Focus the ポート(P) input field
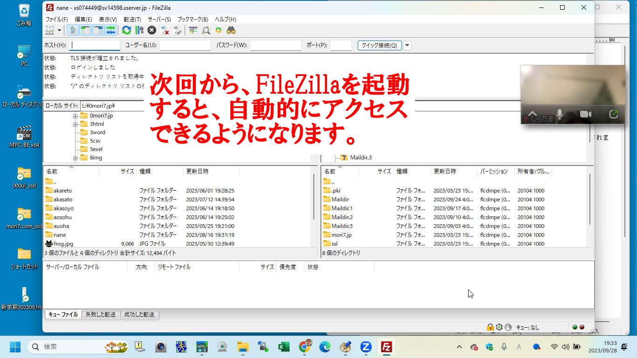Image resolution: width=637 pixels, height=358 pixels. click(x=341, y=45)
